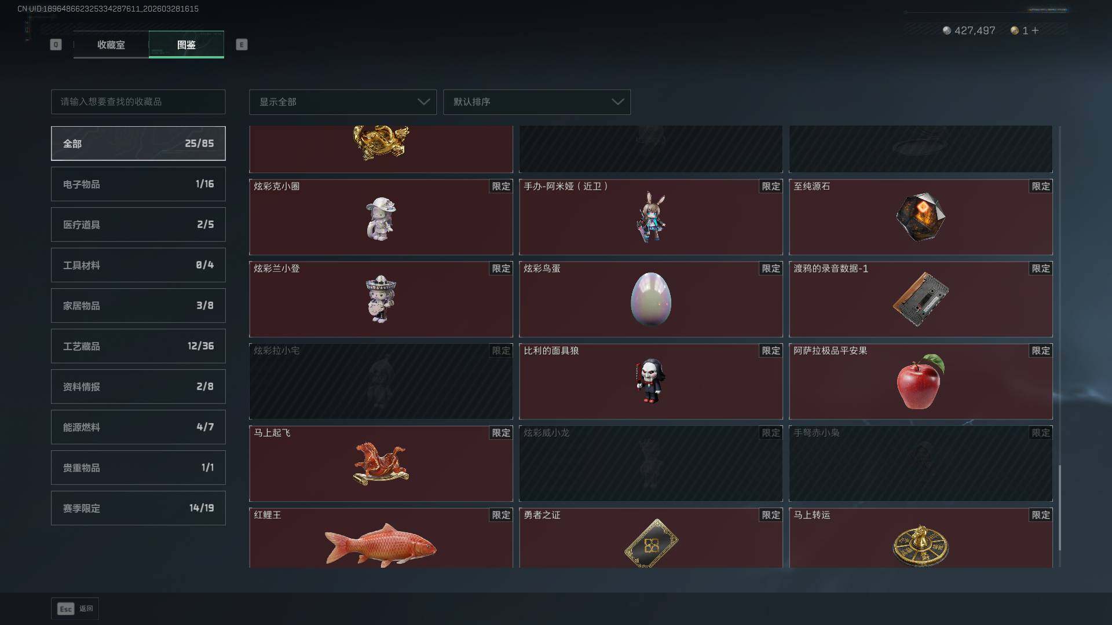Click the Billy masked puppet item (比利的面具狼)
The image size is (1112, 625).
coord(650,381)
